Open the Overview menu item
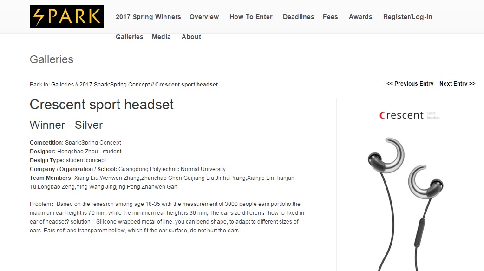Image resolution: width=484 pixels, height=271 pixels. (x=204, y=17)
